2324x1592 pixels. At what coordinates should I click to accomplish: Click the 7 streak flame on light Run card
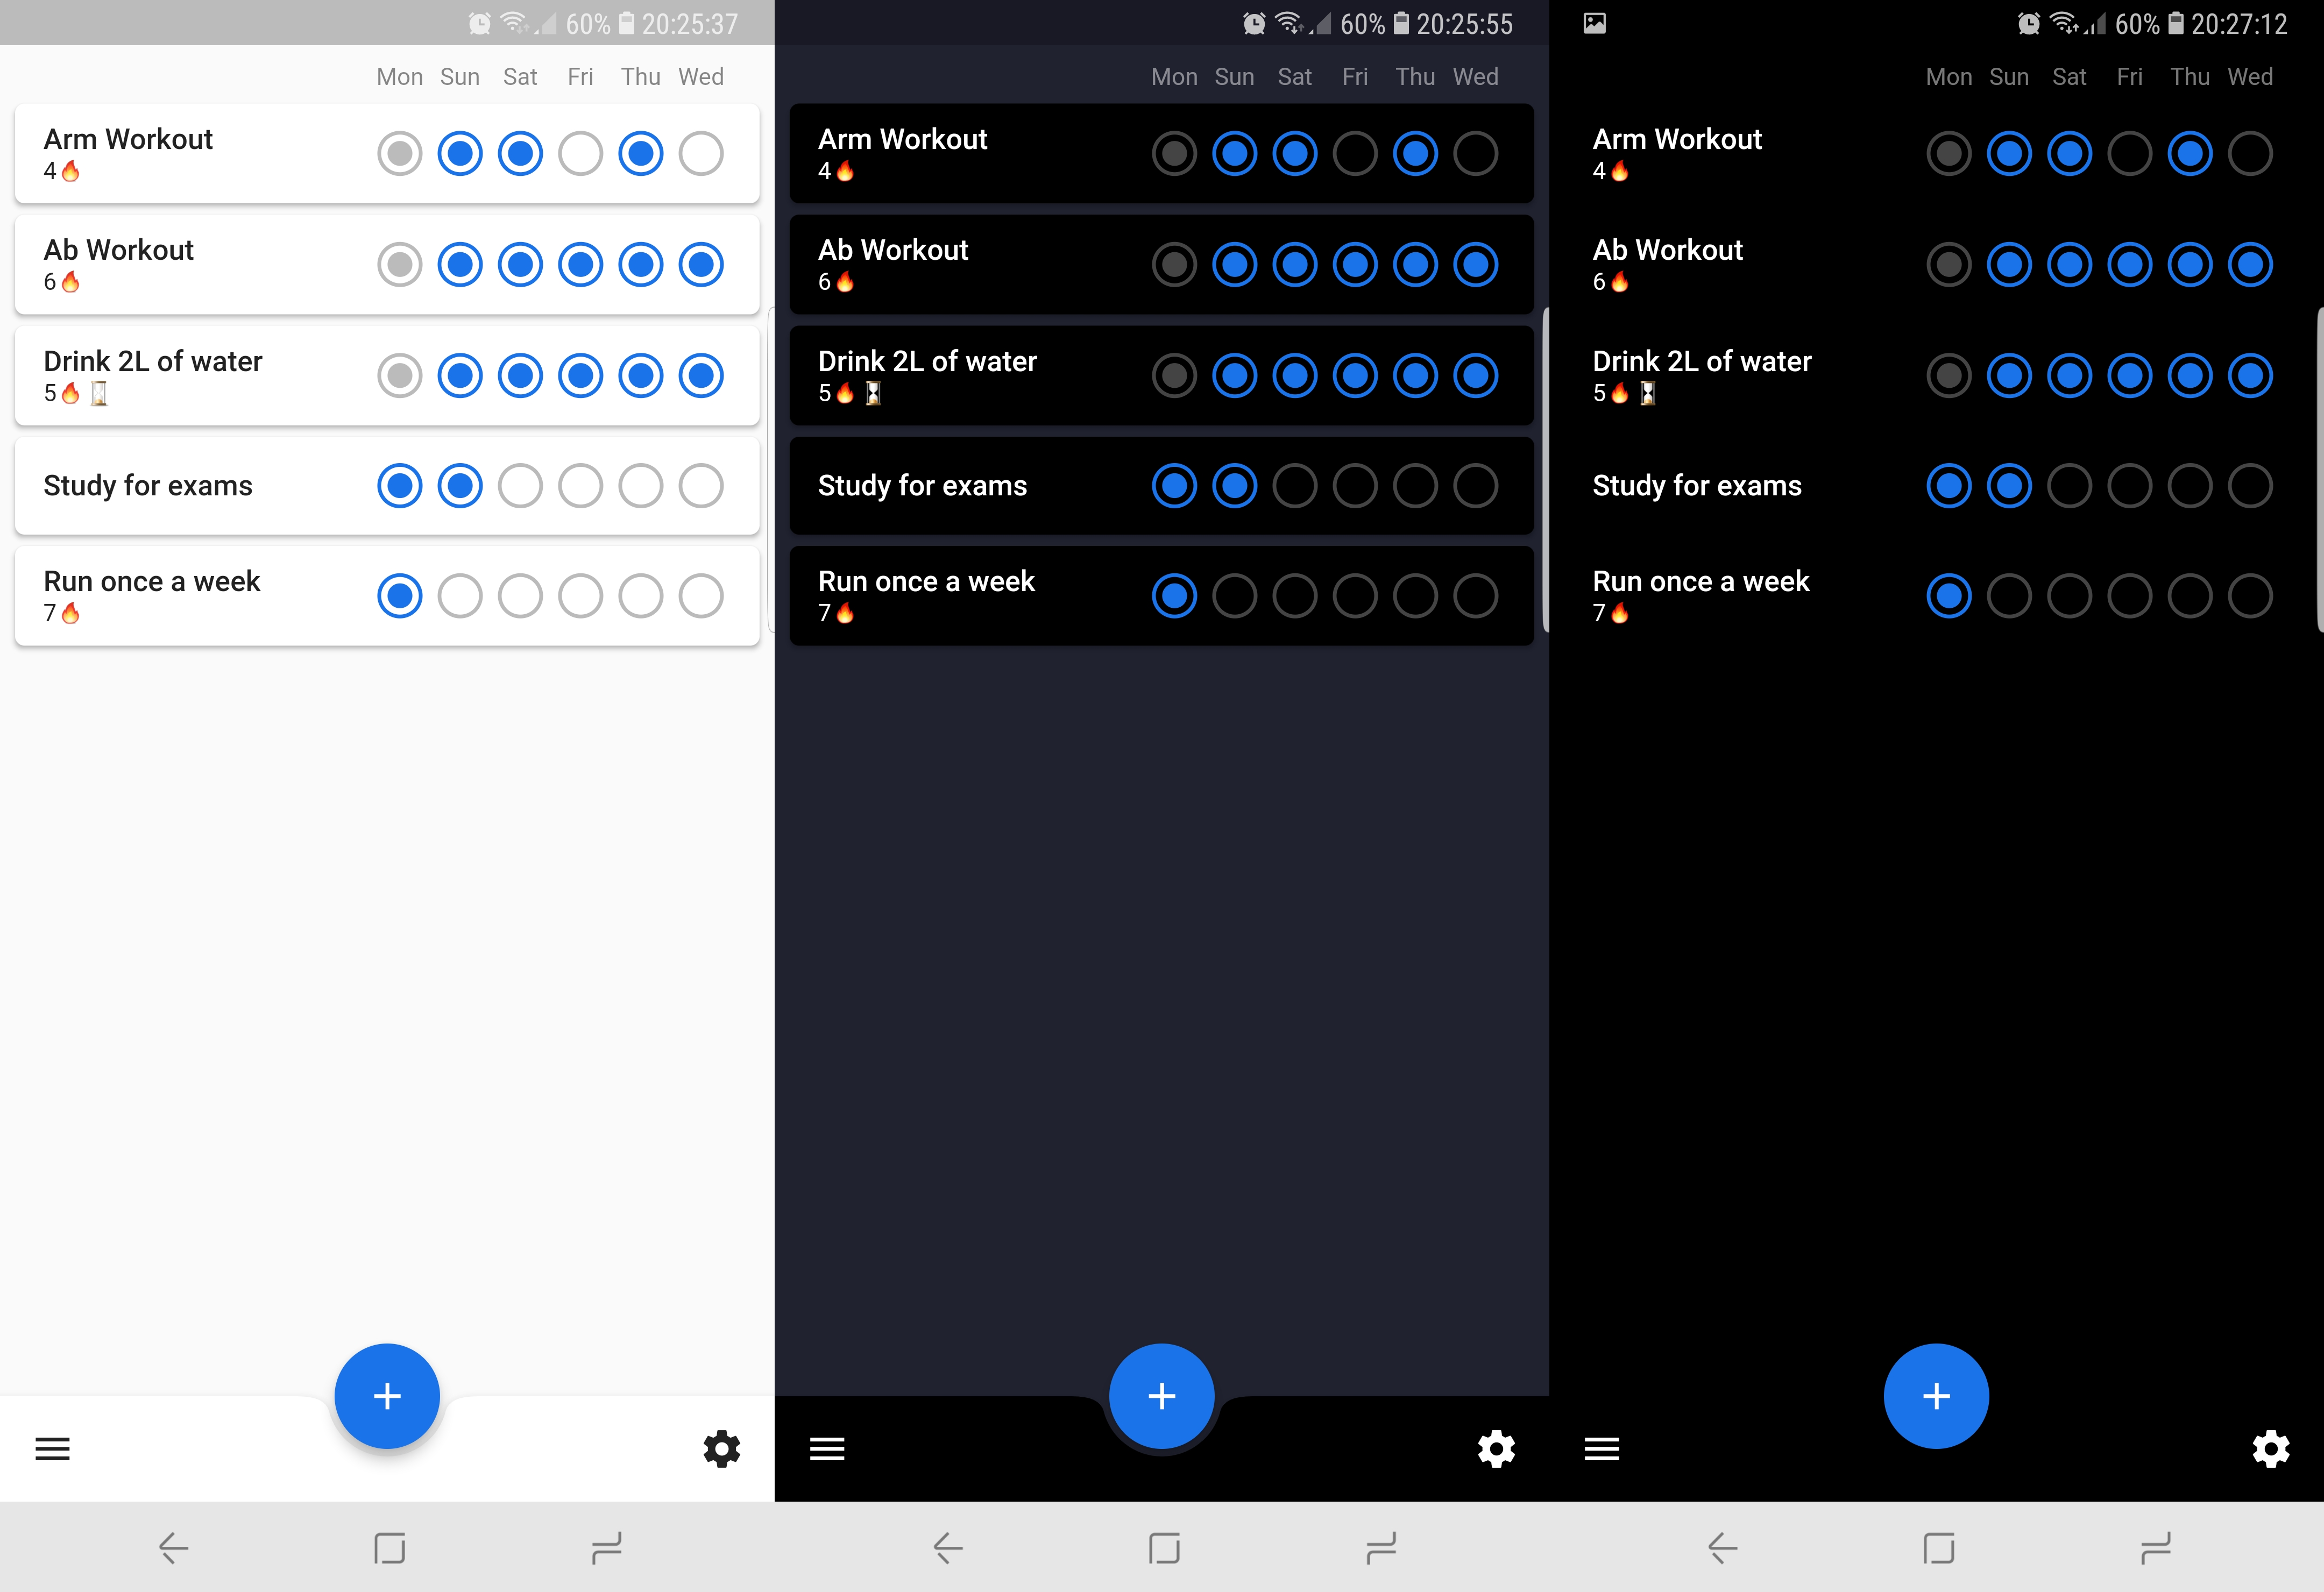pyautogui.click(x=70, y=613)
